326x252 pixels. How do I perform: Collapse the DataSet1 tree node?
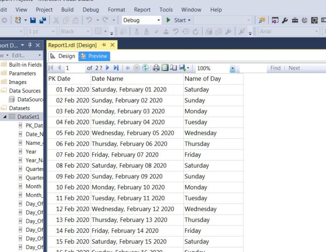(5, 117)
